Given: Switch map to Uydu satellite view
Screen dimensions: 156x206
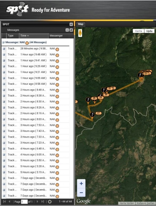Looking at the screenshot, I should click(x=149, y=31).
